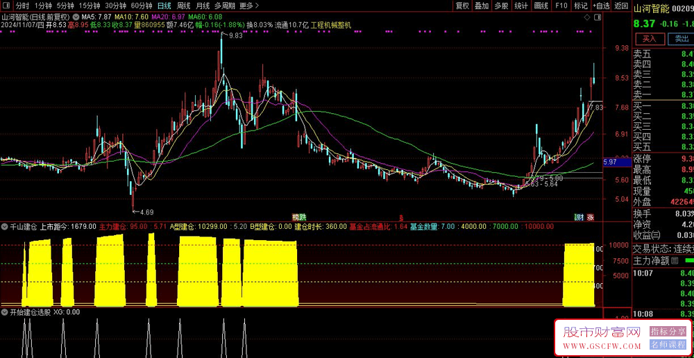This screenshot has width=694, height=358.
Task: Click the 4.69 low price label
Action: pos(146,212)
